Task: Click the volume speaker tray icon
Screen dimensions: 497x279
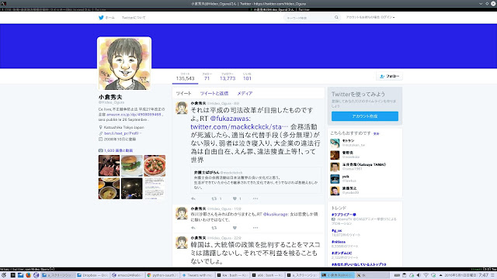Action: tap(419, 275)
